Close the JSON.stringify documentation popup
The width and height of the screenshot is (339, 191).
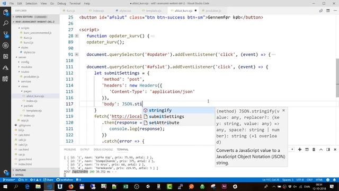[x=284, y=110]
